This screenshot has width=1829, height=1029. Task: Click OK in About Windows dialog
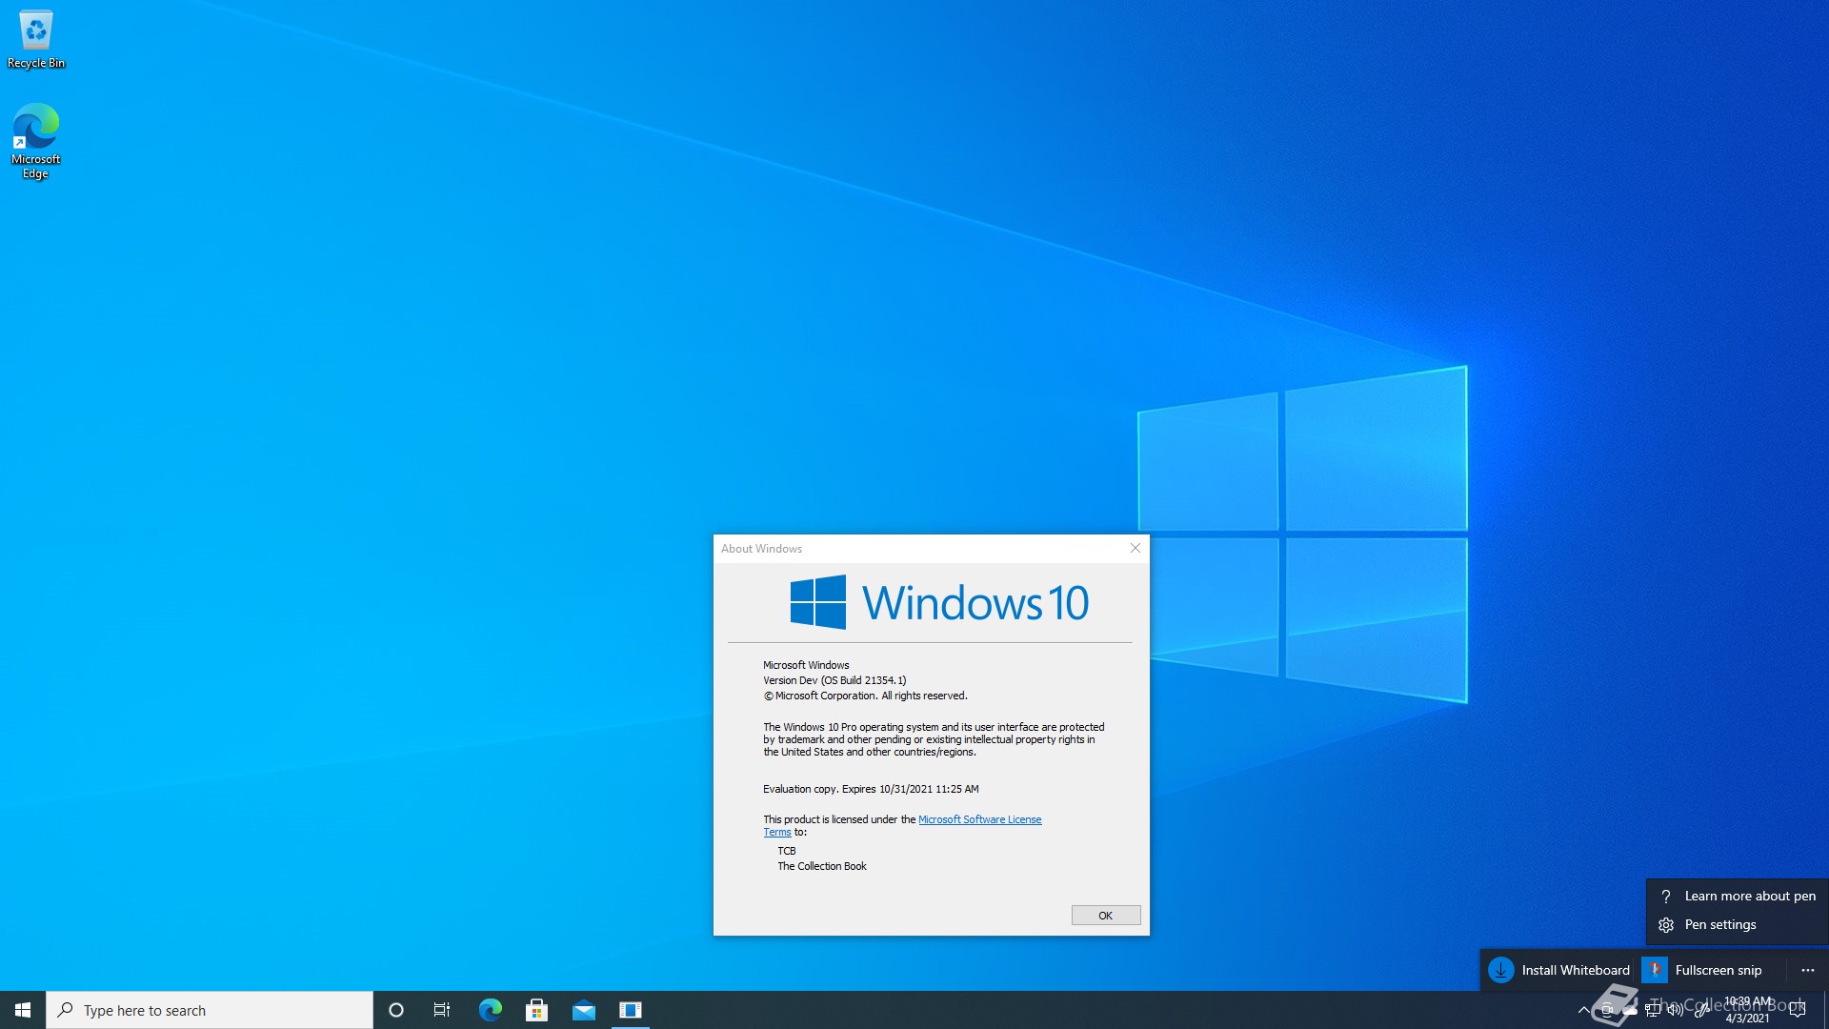(1105, 916)
